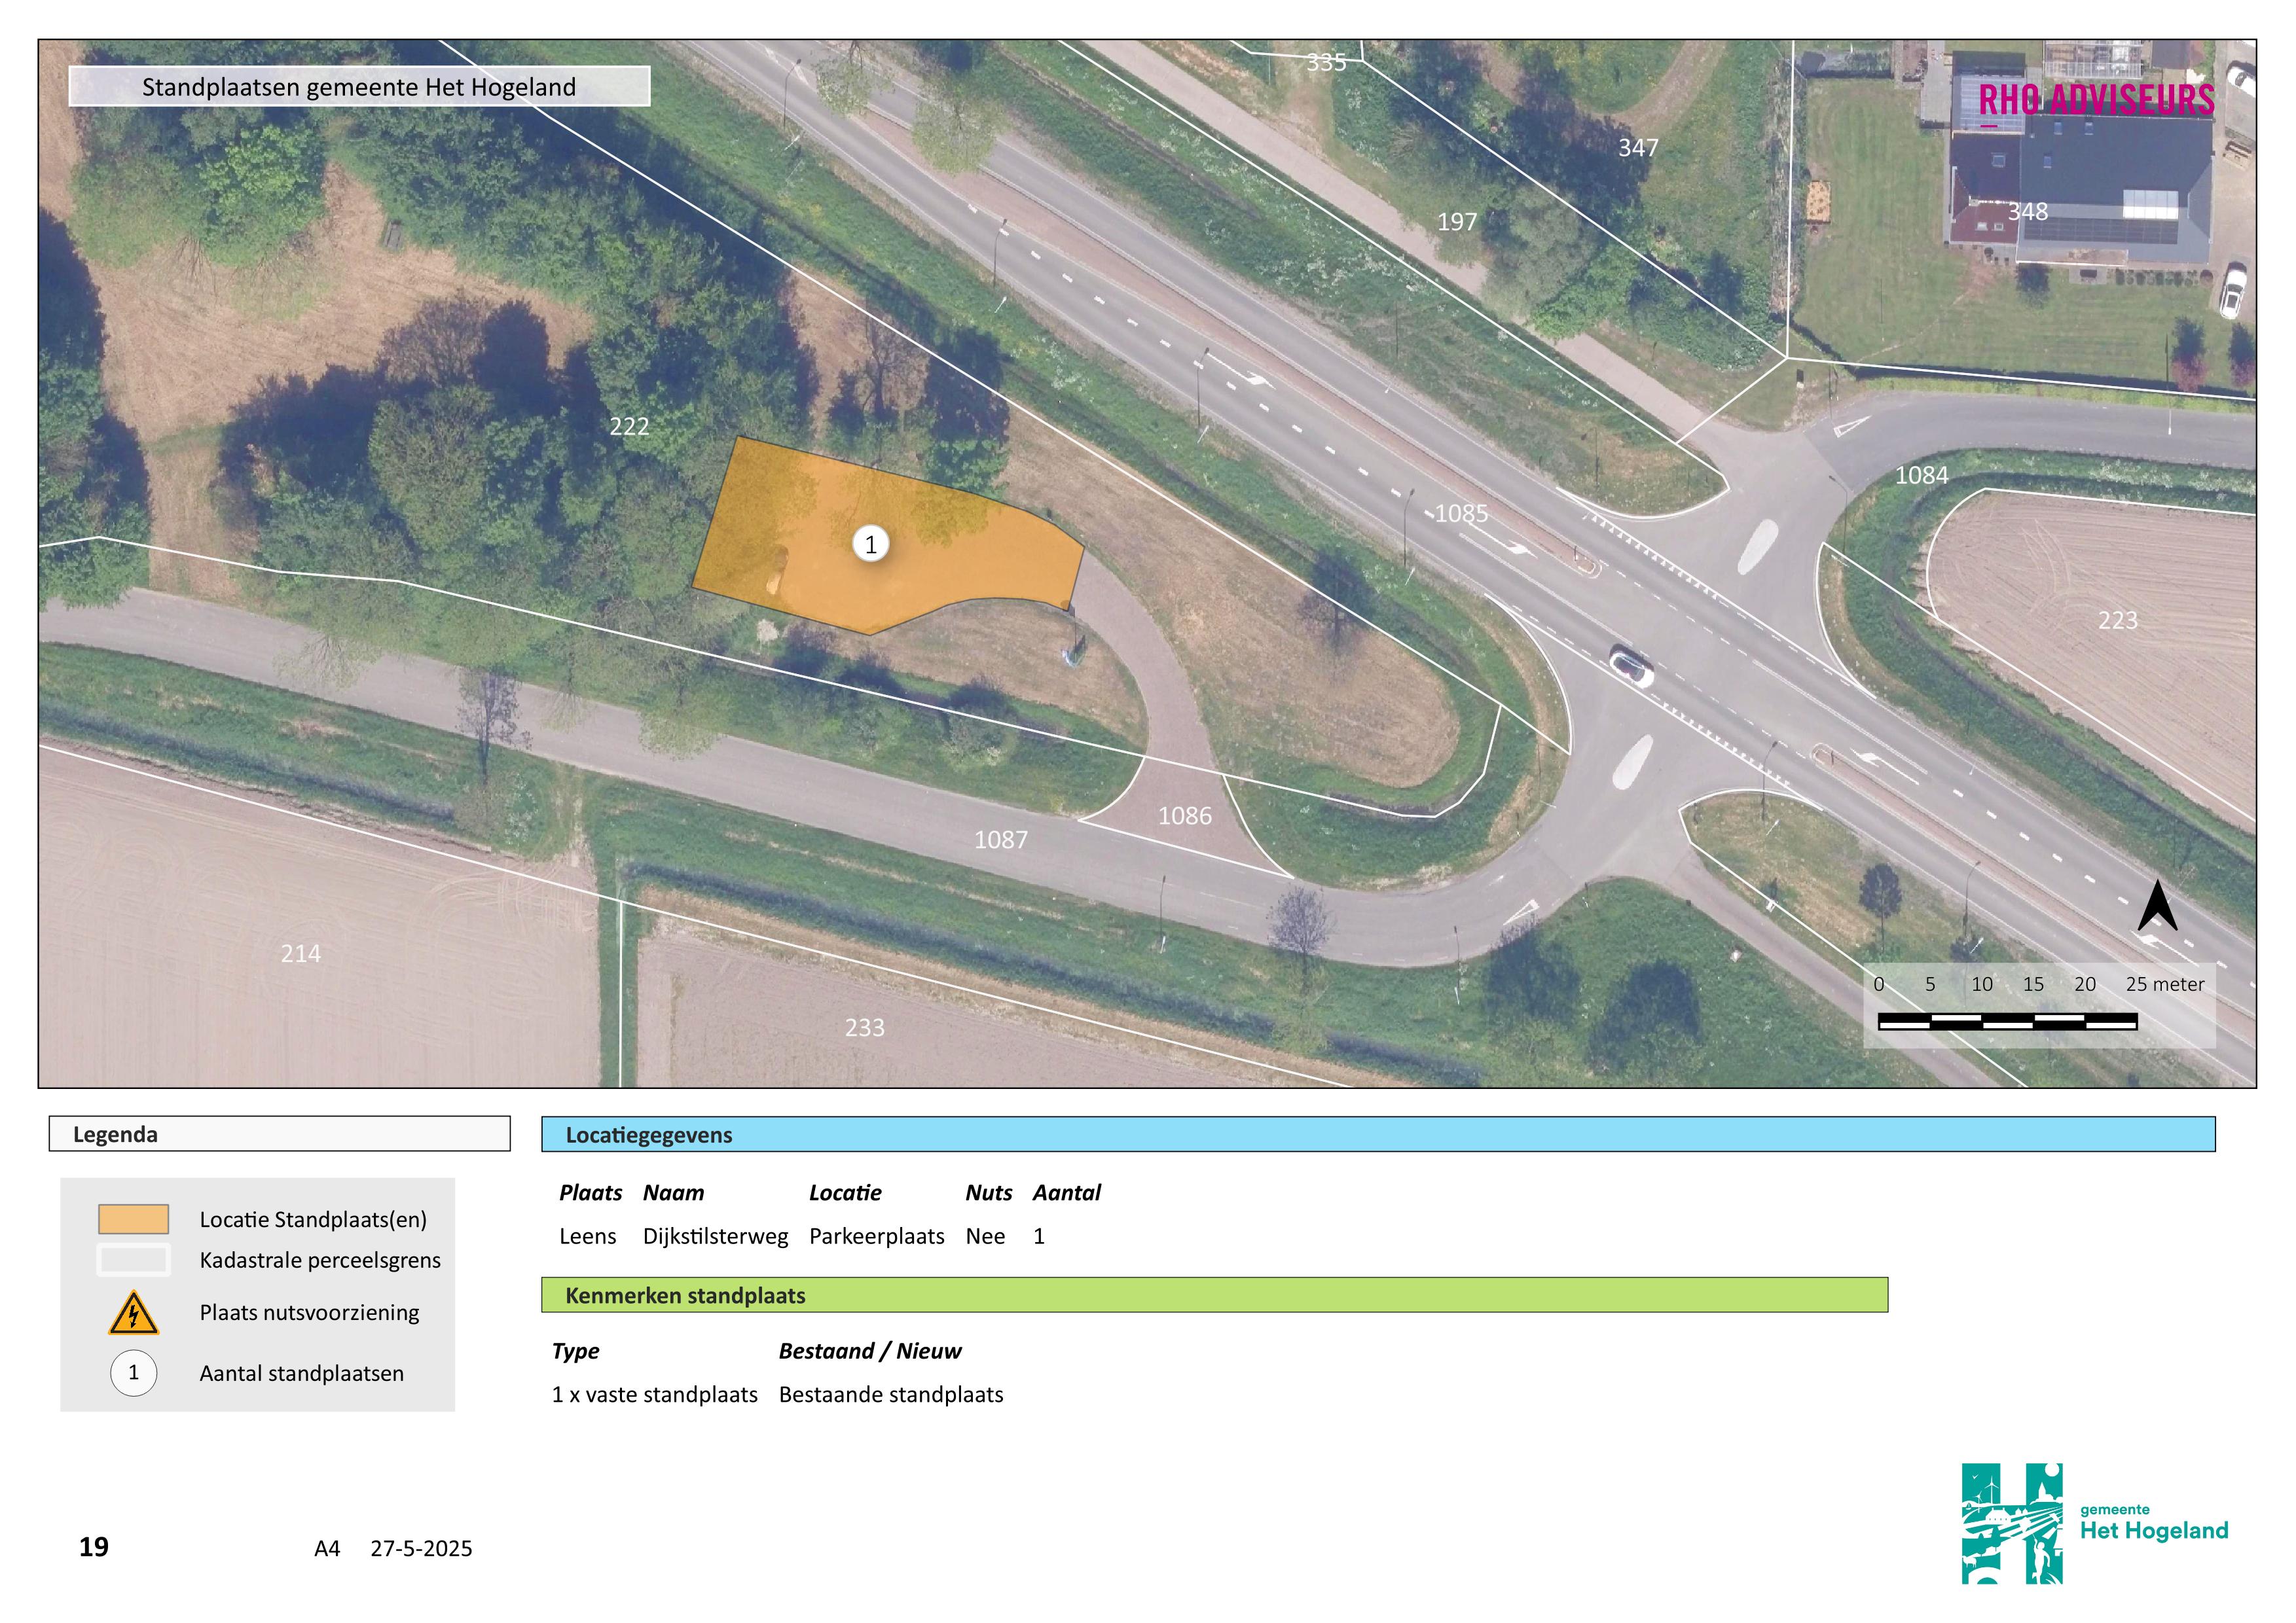This screenshot has height=1623, width=2296.
Task: Click parcel number 1085 on the map
Action: [1461, 514]
